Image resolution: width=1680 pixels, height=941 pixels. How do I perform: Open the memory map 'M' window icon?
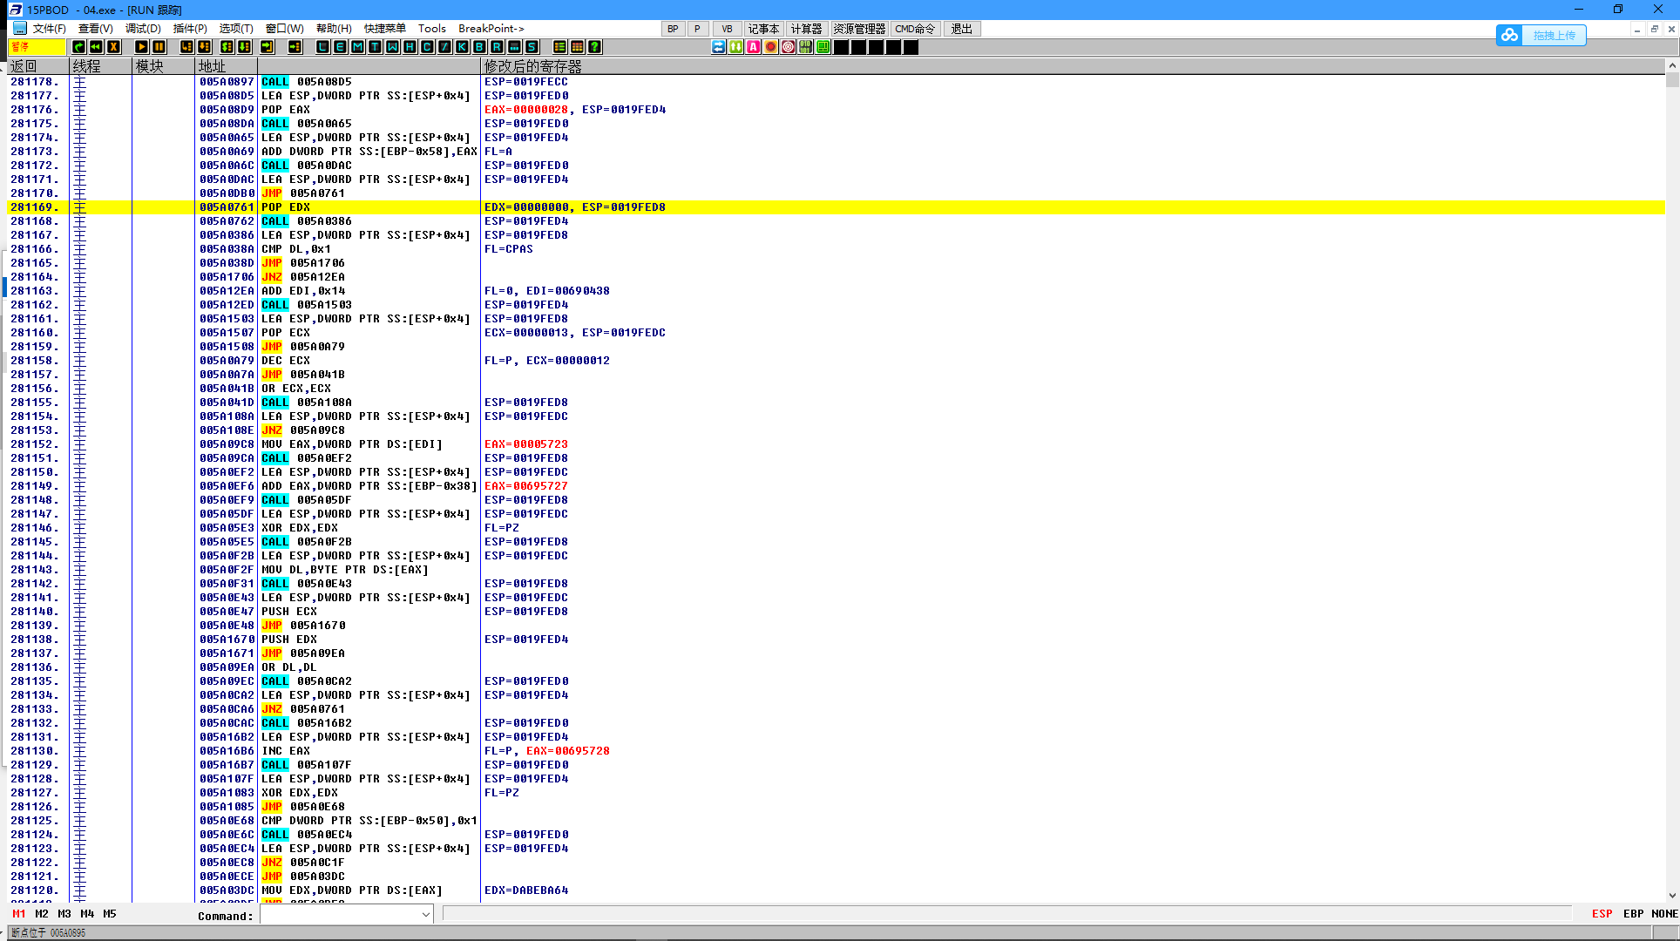pos(357,47)
